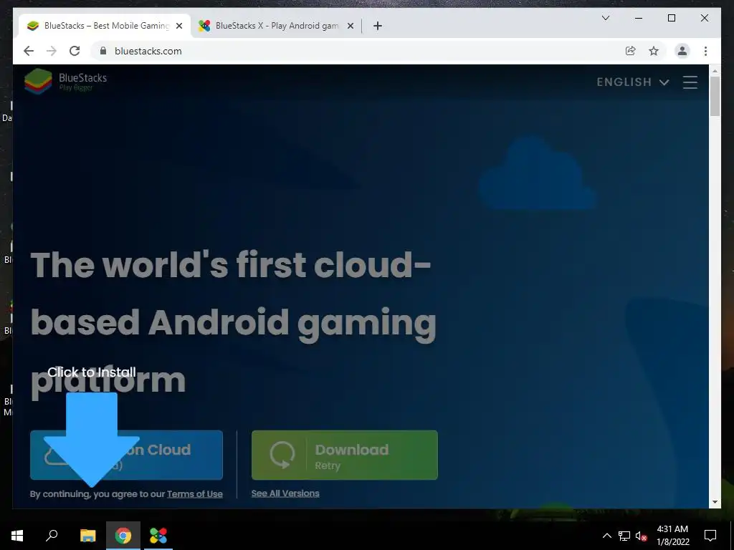Image resolution: width=734 pixels, height=550 pixels.
Task: Open the tab search dropdown chevron
Action: (x=605, y=18)
